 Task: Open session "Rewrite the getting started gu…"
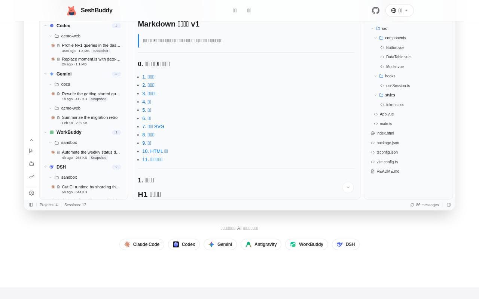[x=86, y=96]
